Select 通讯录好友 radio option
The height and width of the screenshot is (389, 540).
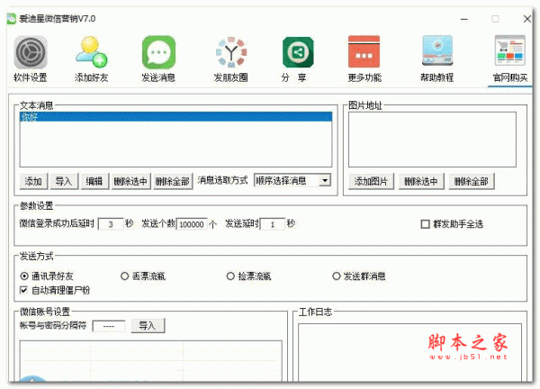point(24,276)
